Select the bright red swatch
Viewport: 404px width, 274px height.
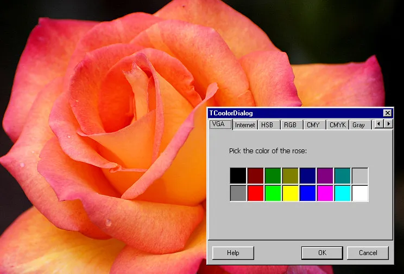click(x=255, y=193)
